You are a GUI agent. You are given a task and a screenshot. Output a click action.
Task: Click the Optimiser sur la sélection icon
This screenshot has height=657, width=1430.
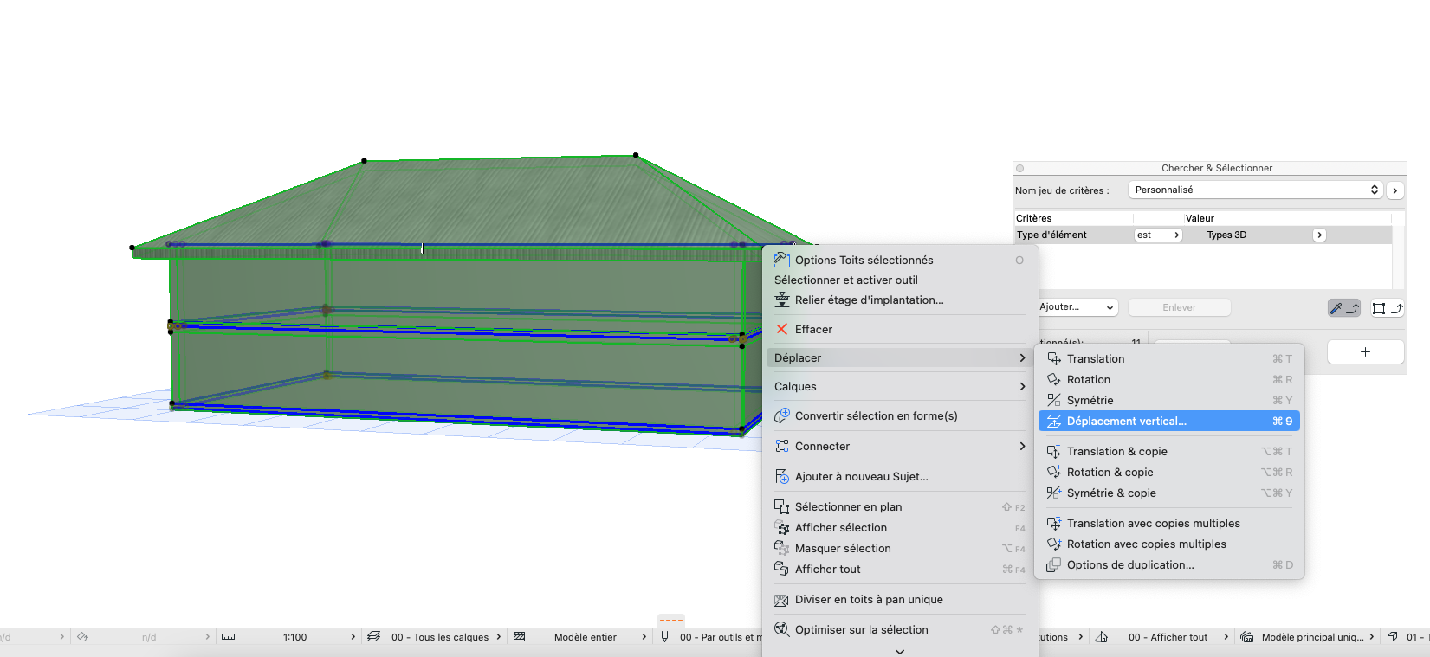pos(782,629)
